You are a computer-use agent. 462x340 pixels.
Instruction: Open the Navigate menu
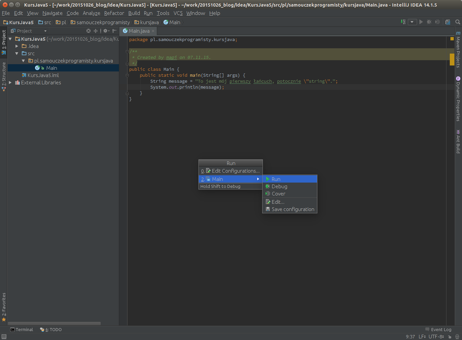[x=53, y=13]
